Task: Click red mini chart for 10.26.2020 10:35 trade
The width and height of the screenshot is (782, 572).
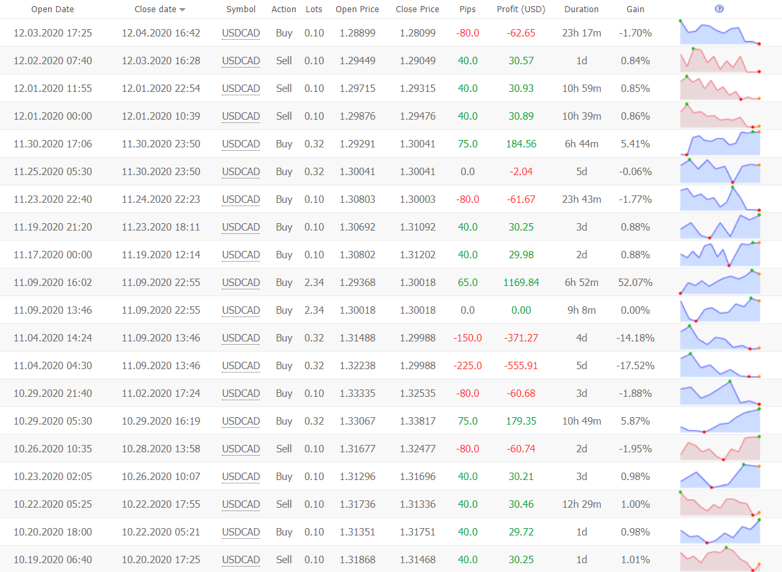Action: (720, 449)
